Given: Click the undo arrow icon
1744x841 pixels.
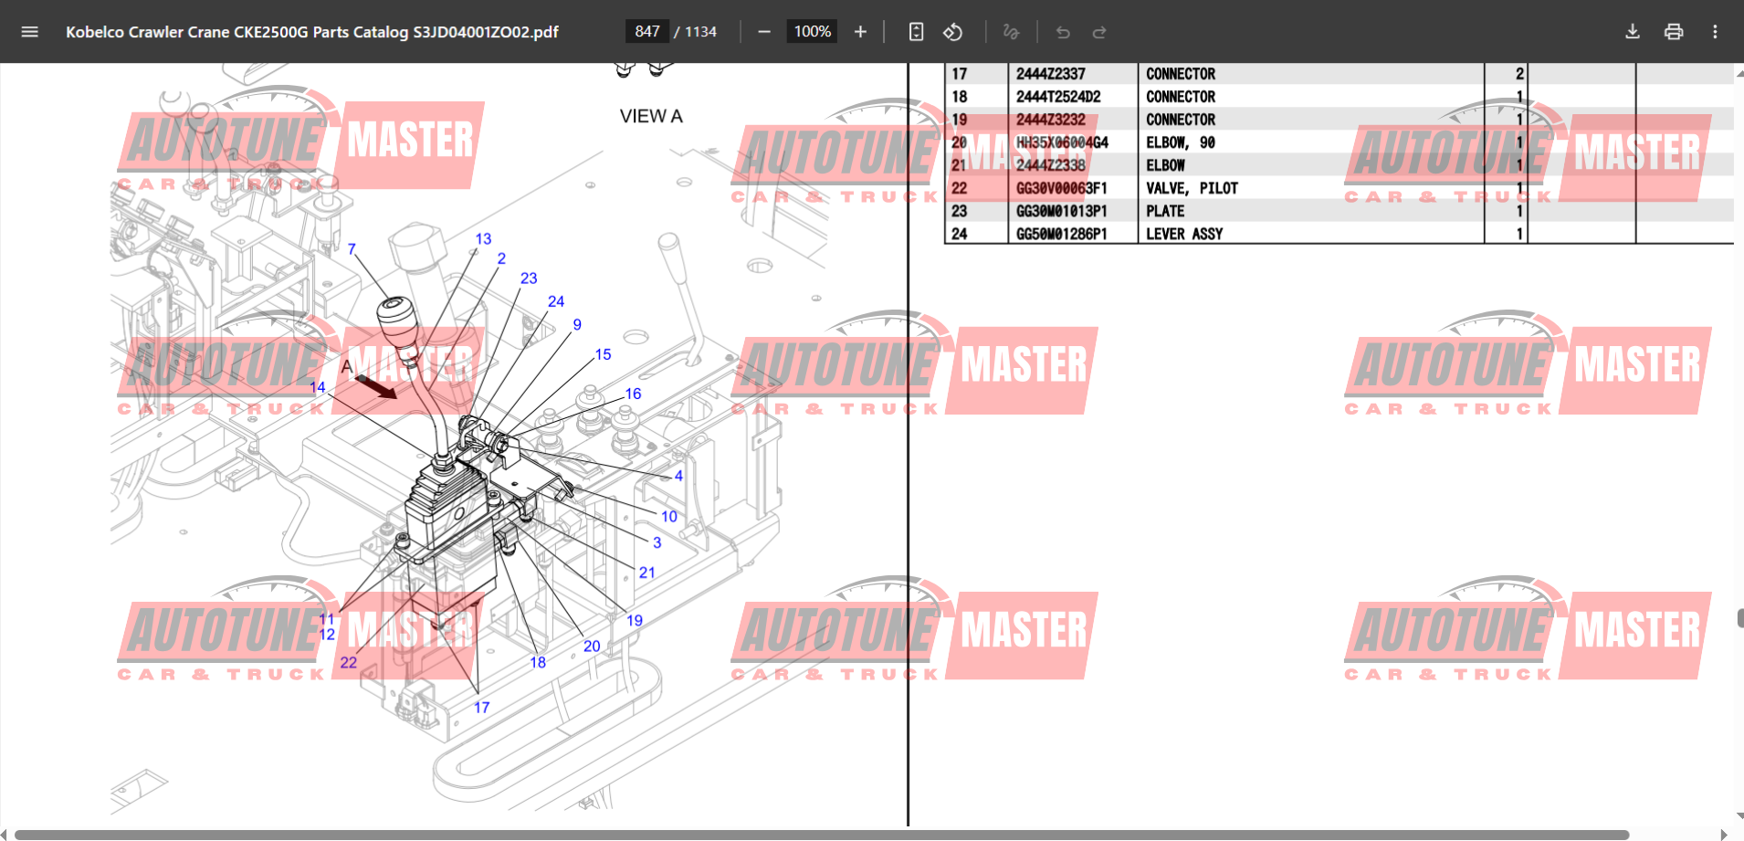Looking at the screenshot, I should point(1063,32).
